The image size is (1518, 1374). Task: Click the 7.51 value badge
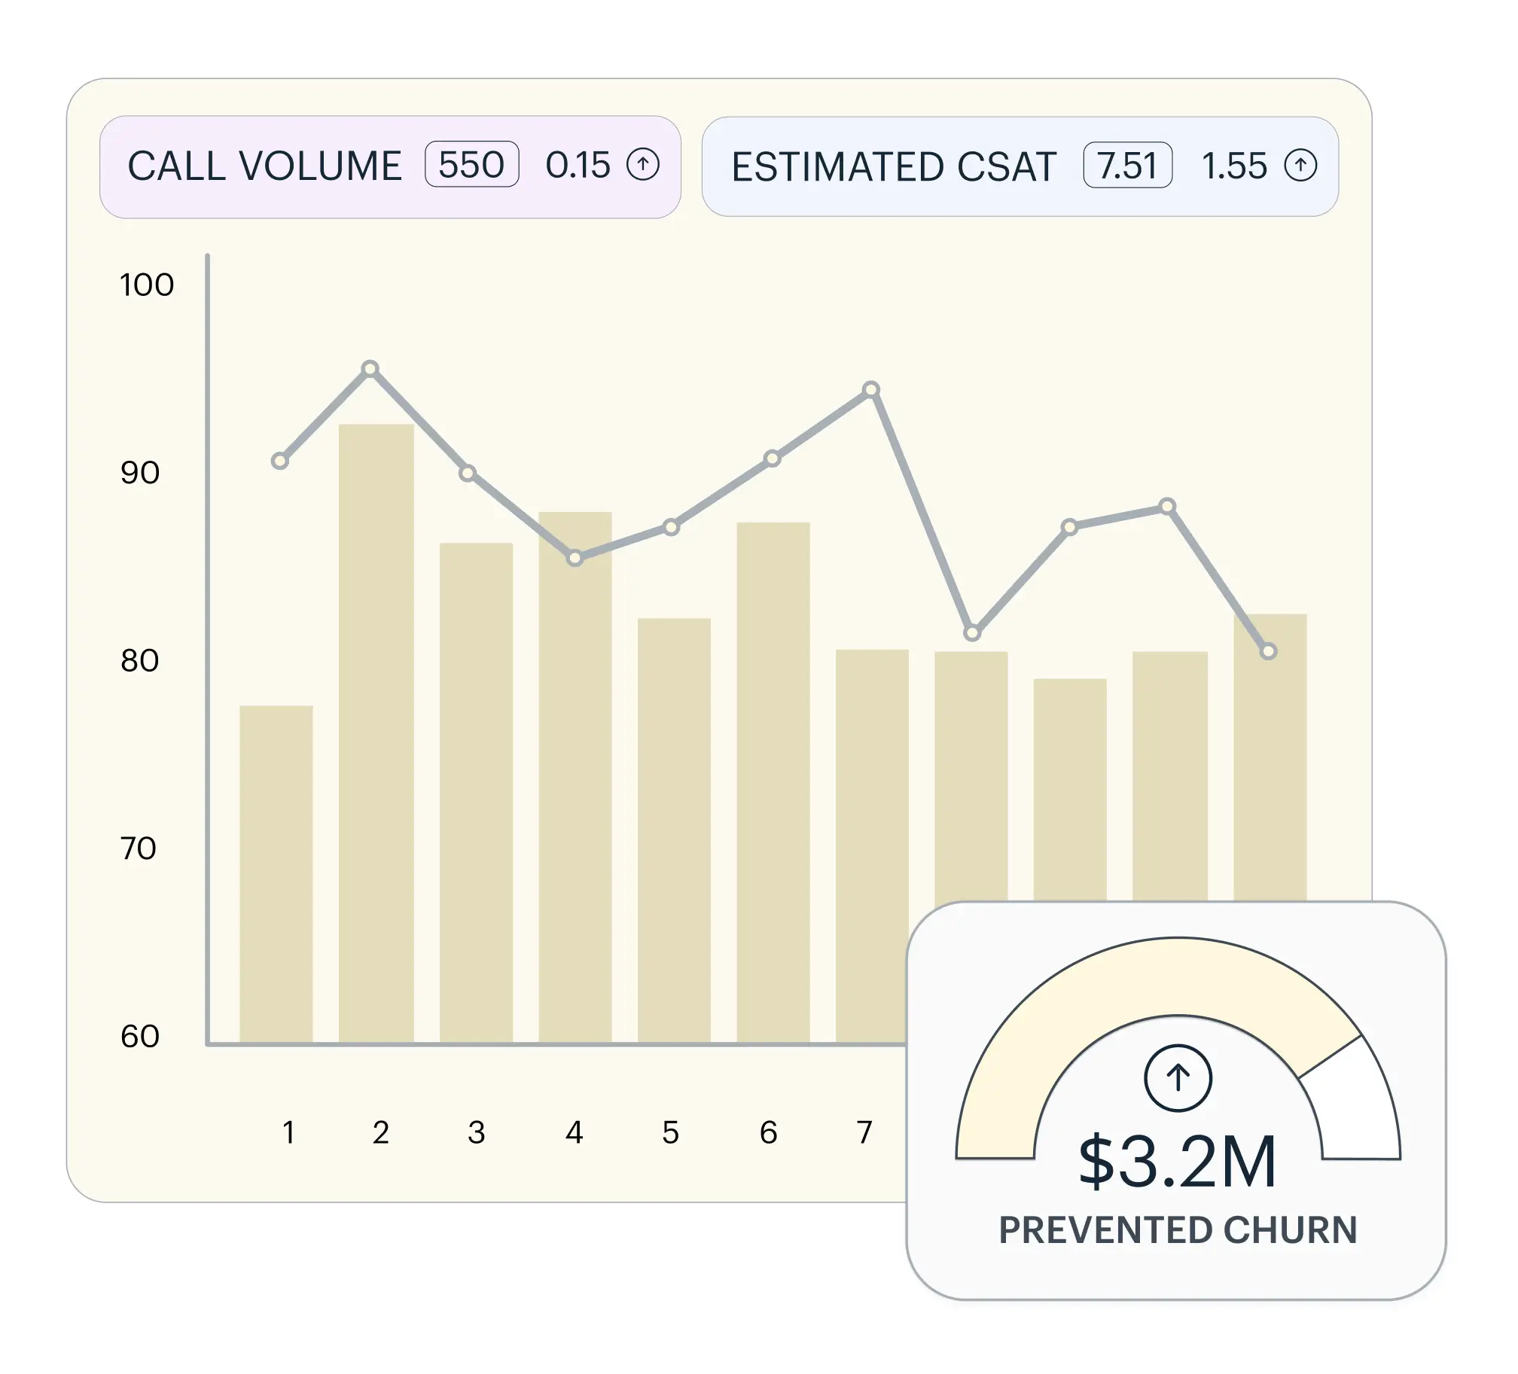[1127, 165]
